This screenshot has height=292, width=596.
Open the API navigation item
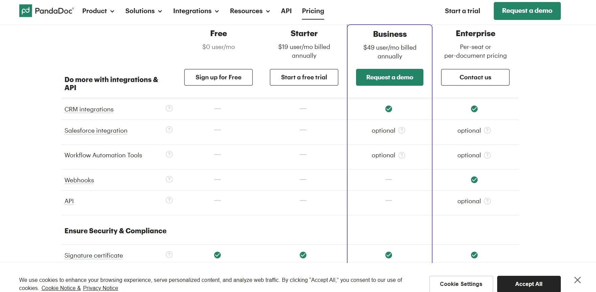(286, 11)
